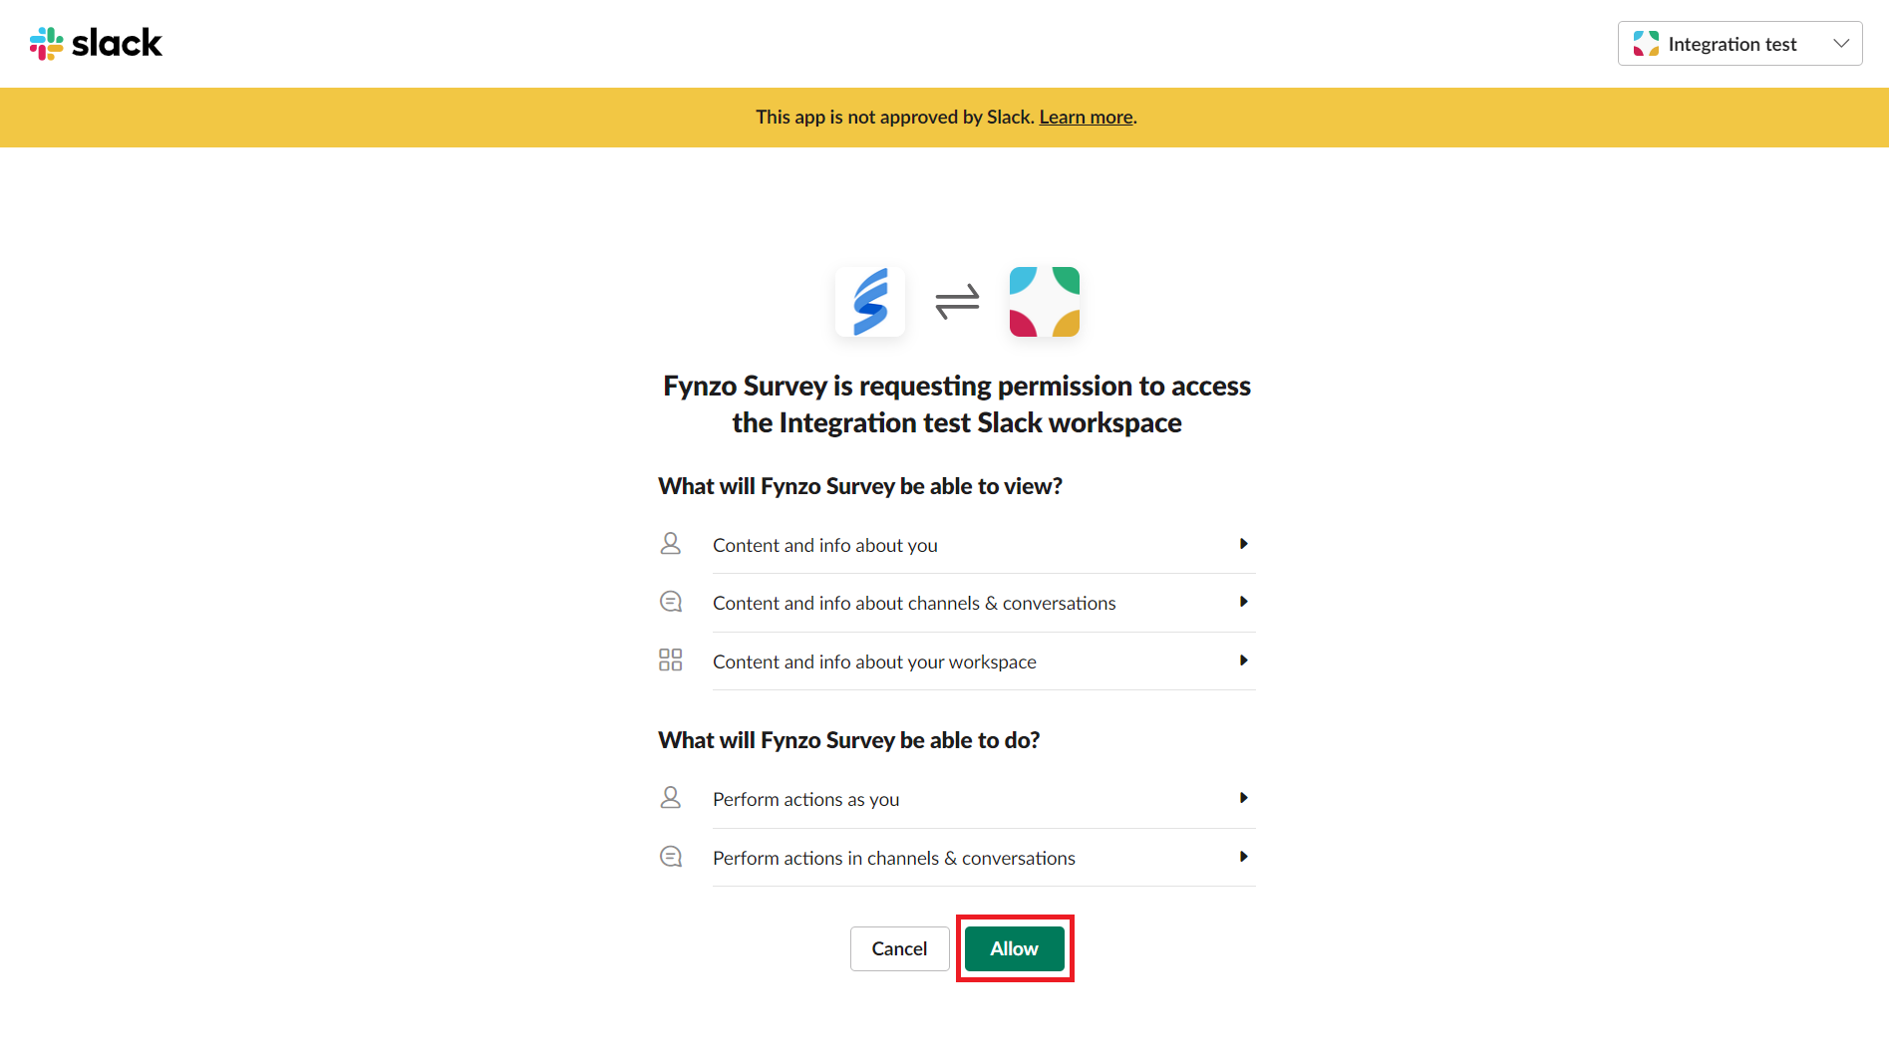Expand 'Content and info about your workspace' arrow
Screen dimensions: 1889x1051
(x=1243, y=660)
